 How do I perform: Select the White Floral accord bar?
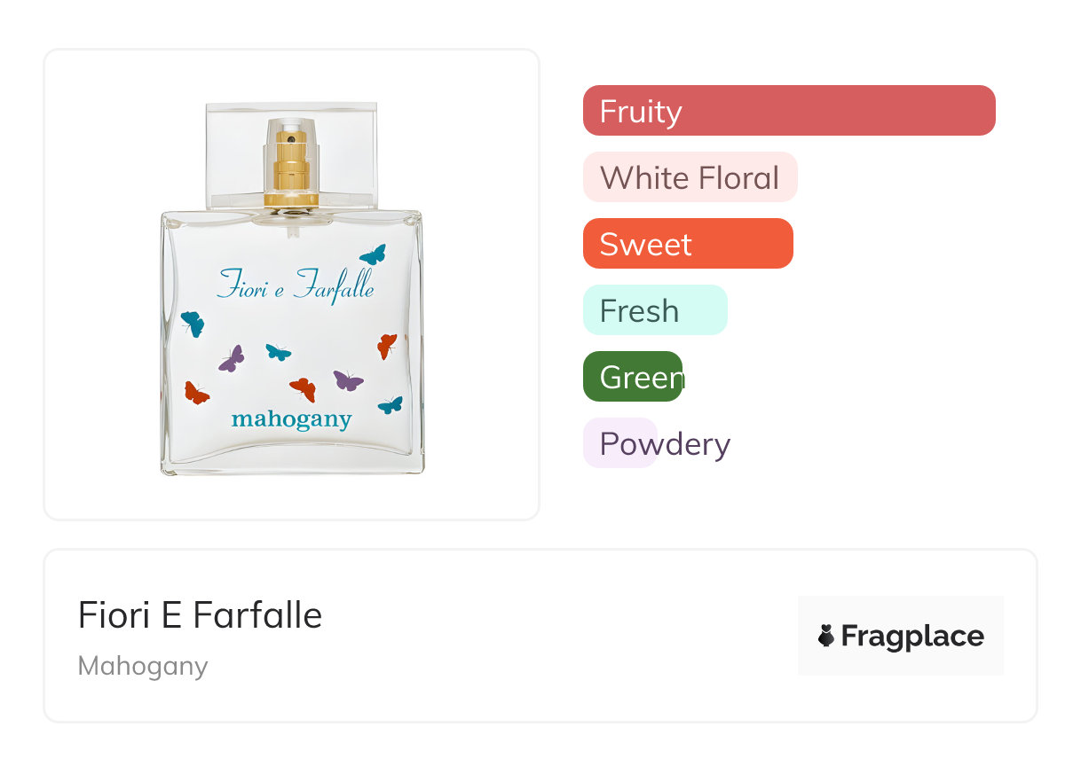[690, 177]
